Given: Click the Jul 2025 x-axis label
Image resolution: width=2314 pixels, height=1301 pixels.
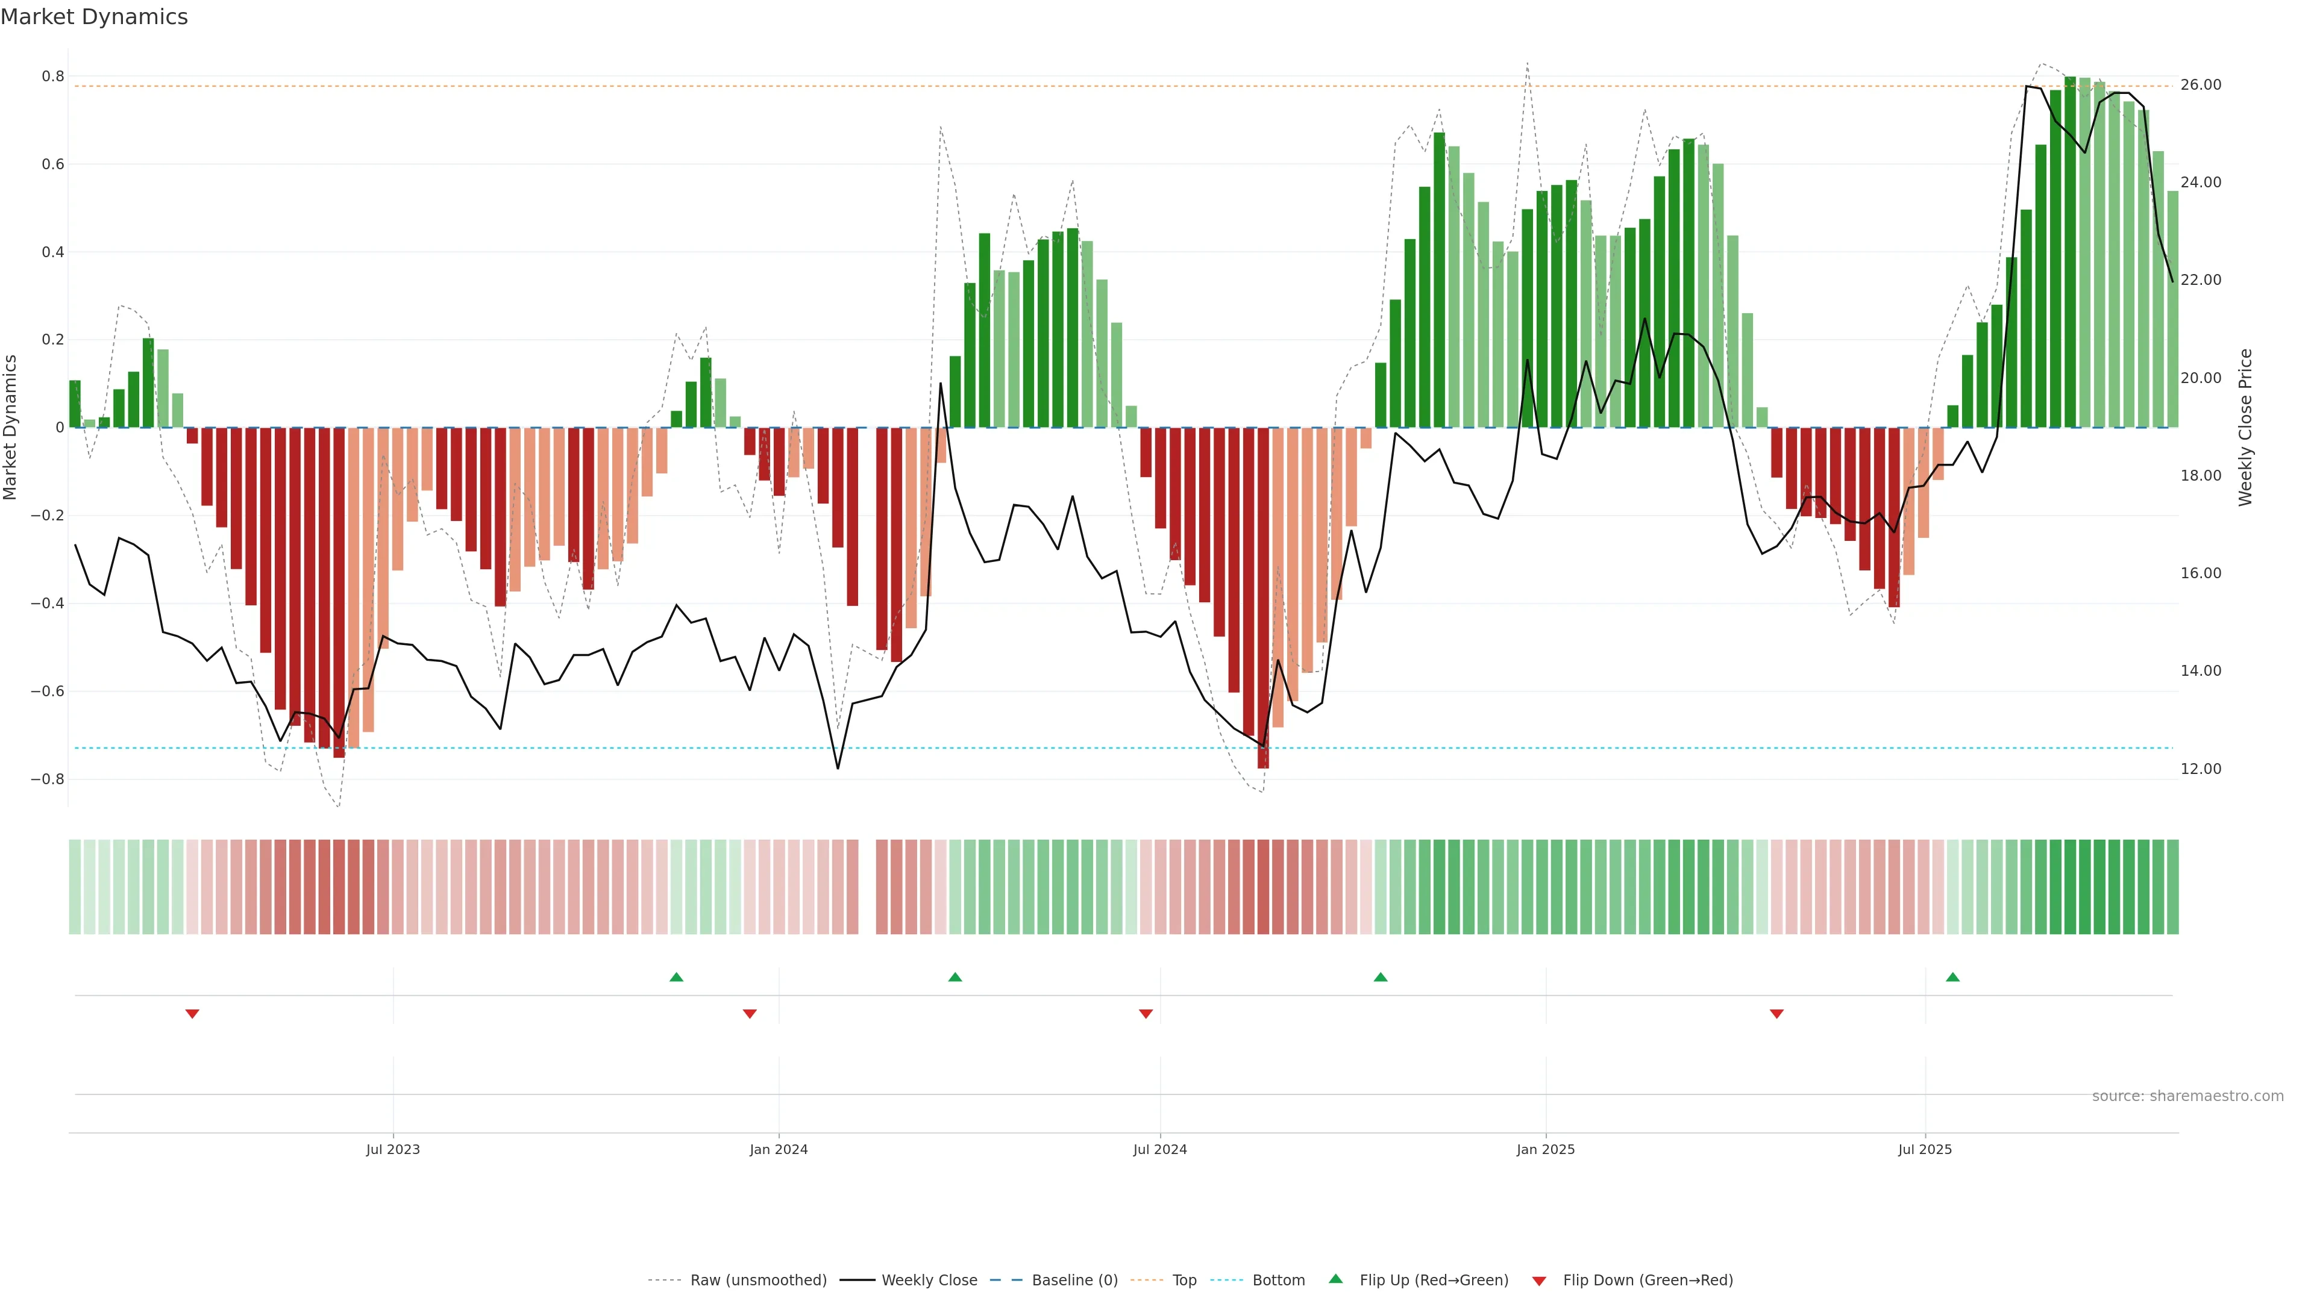Looking at the screenshot, I should (x=1925, y=1149).
